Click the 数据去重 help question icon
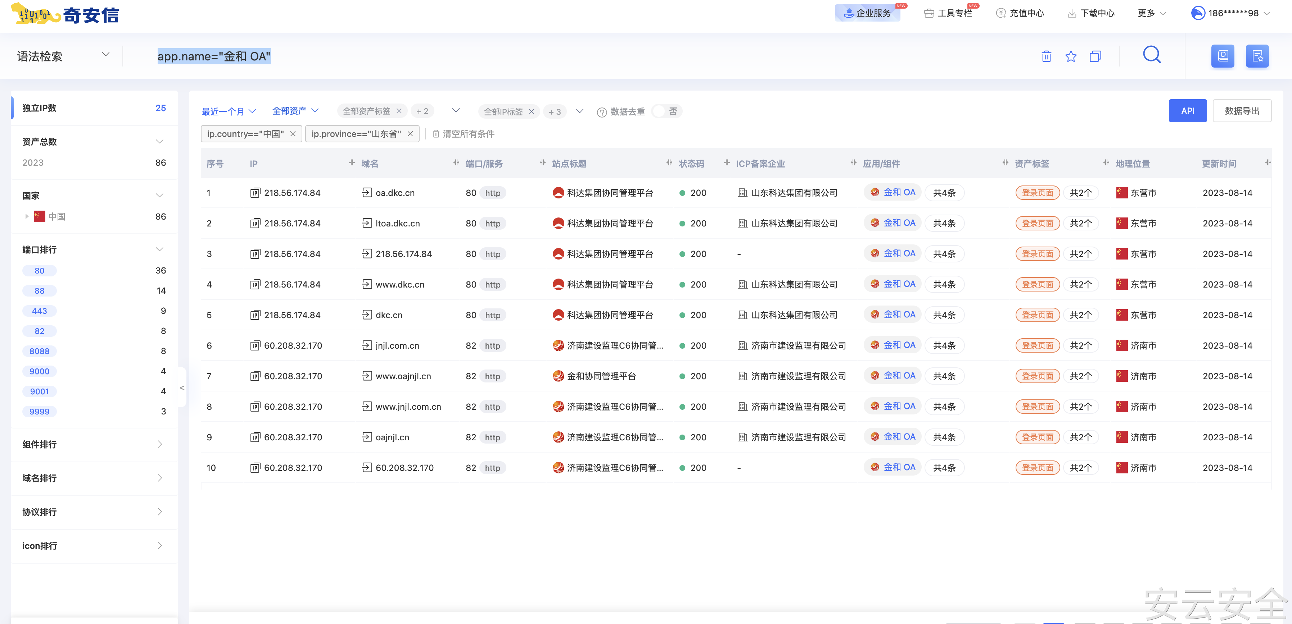 [602, 112]
